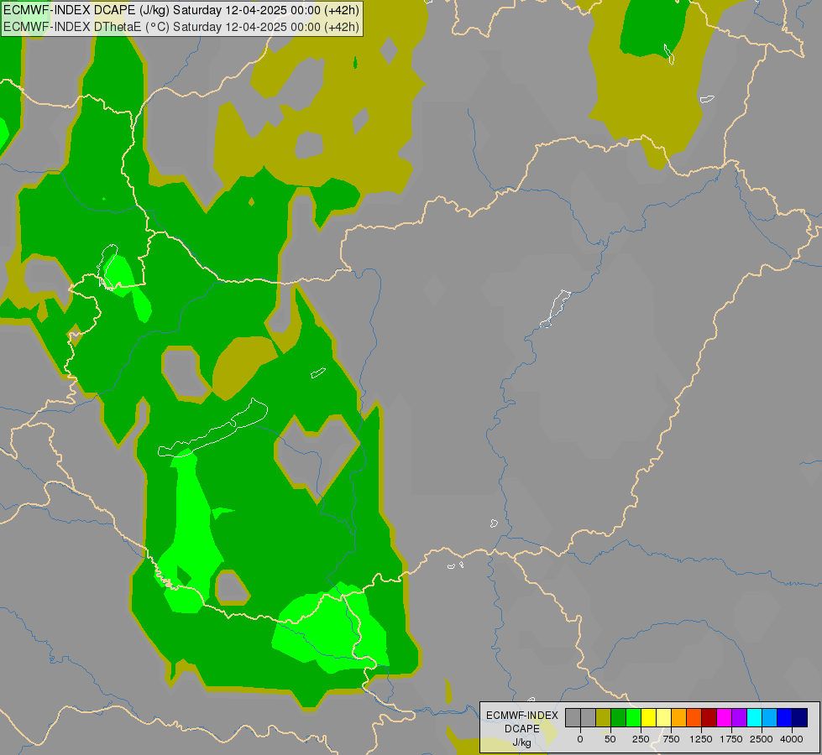The image size is (822, 755).
Task: Click the magenta legend swatch
Action: (x=725, y=718)
